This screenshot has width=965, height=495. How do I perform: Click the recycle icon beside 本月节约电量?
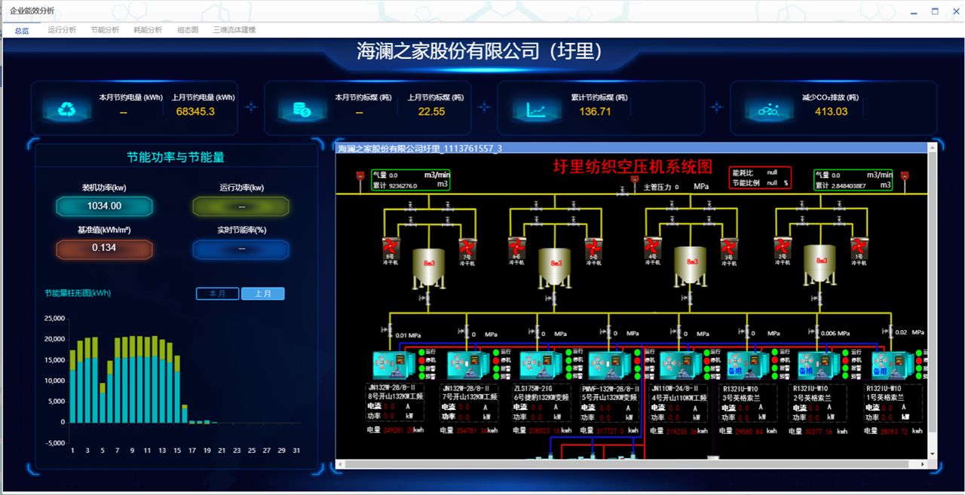(x=68, y=109)
